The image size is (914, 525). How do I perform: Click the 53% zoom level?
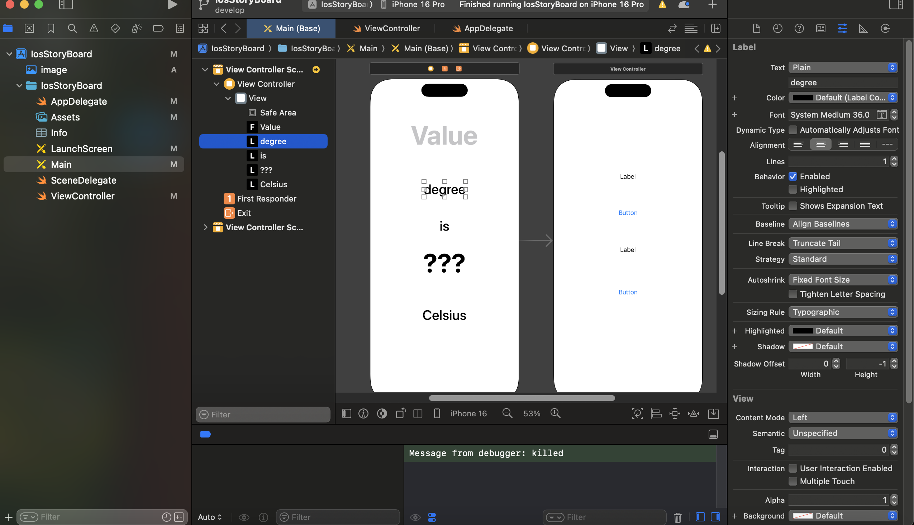[x=532, y=413]
